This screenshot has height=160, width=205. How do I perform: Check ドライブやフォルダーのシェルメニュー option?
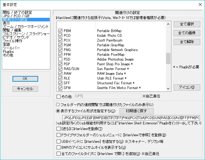pos(58,135)
